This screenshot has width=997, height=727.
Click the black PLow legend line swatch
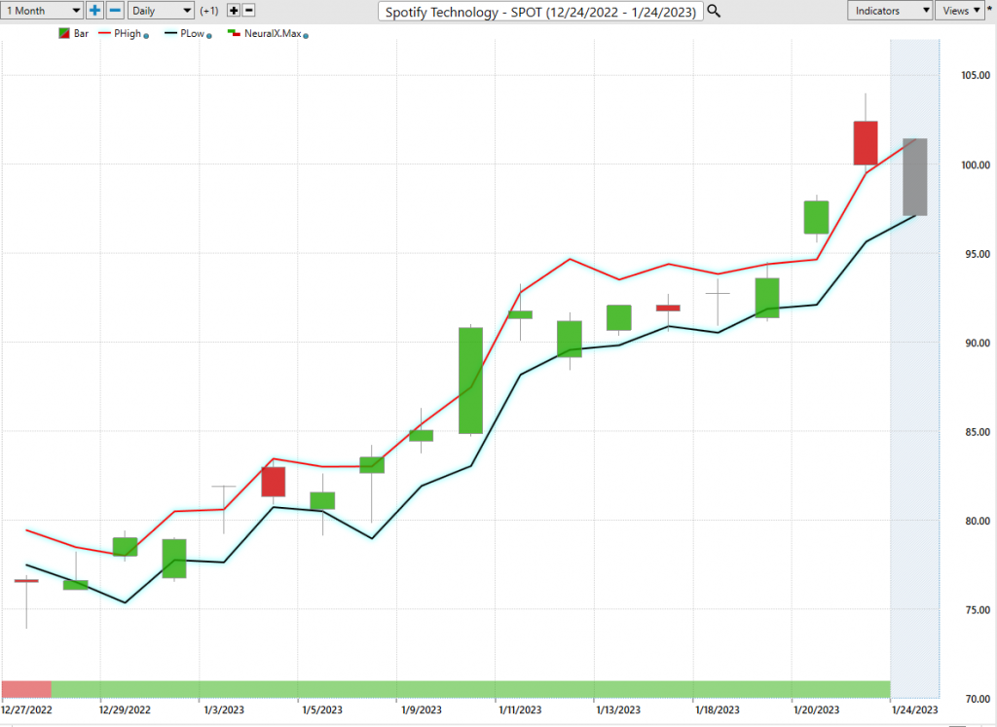point(170,34)
